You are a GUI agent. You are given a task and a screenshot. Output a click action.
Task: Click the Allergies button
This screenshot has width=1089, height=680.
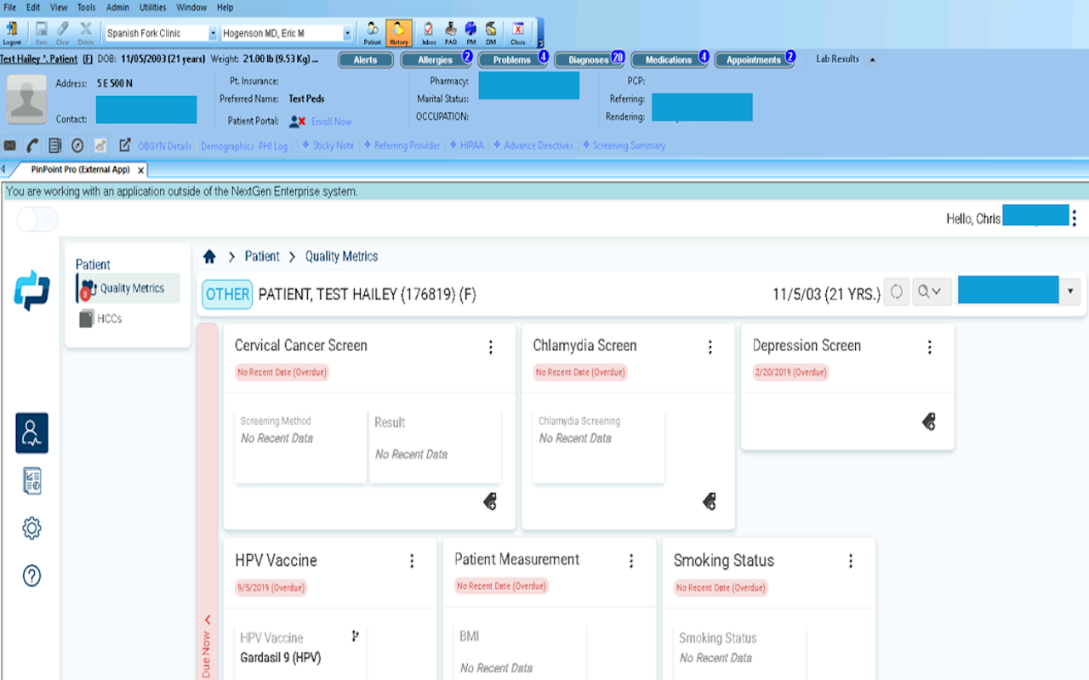click(x=435, y=60)
